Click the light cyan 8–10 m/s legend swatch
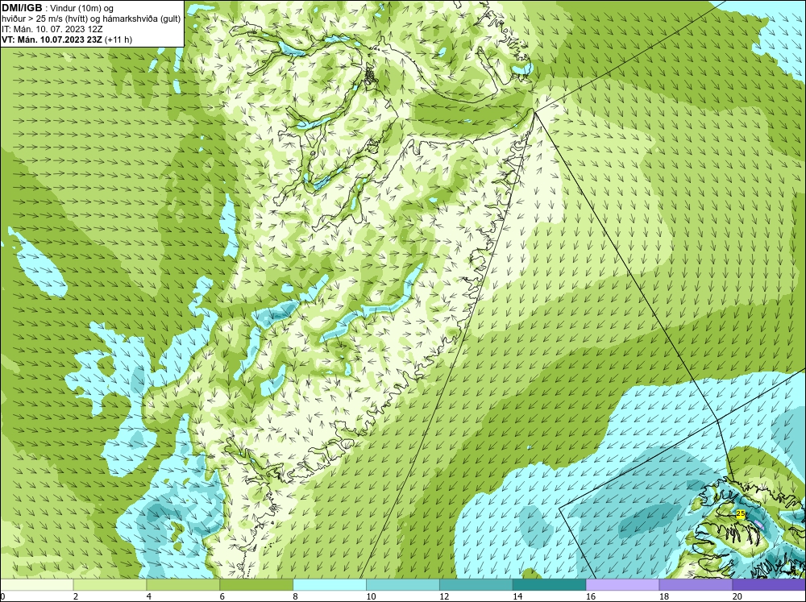This screenshot has height=602, width=806. click(x=330, y=584)
